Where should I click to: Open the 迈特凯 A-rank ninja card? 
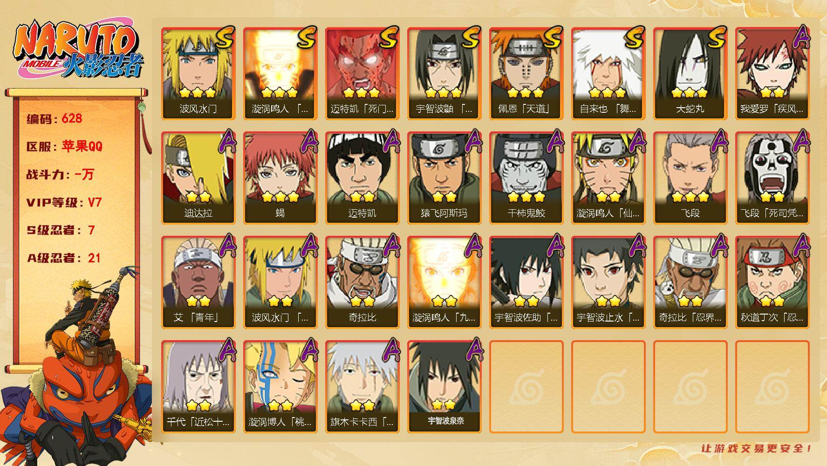362,178
